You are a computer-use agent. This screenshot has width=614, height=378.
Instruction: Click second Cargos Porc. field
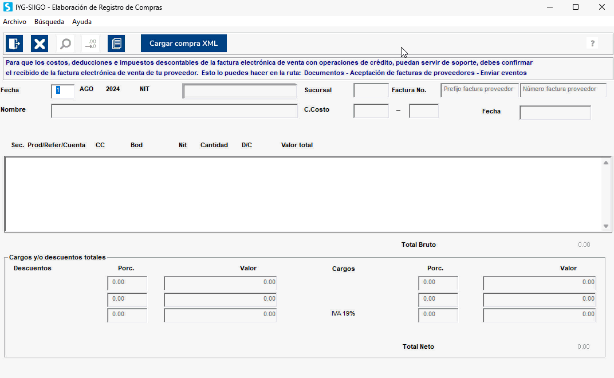(x=438, y=300)
